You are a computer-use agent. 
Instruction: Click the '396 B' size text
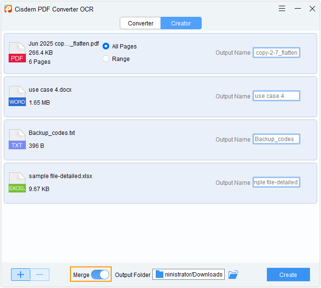[x=36, y=145]
